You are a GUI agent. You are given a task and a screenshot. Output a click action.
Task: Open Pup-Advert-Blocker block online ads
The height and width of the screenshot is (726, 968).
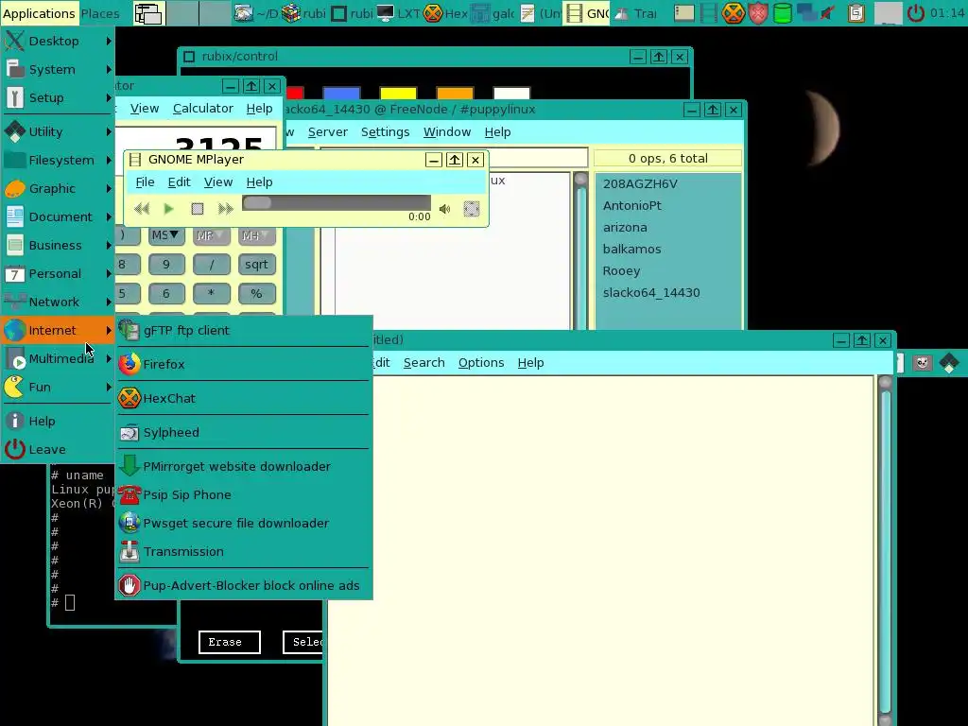tap(244, 585)
